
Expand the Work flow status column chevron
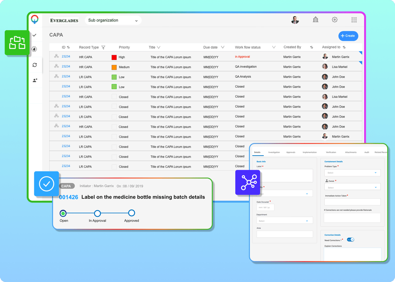tap(274, 47)
